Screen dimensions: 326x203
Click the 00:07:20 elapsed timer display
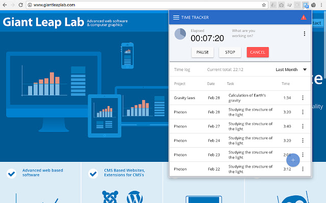[207, 38]
